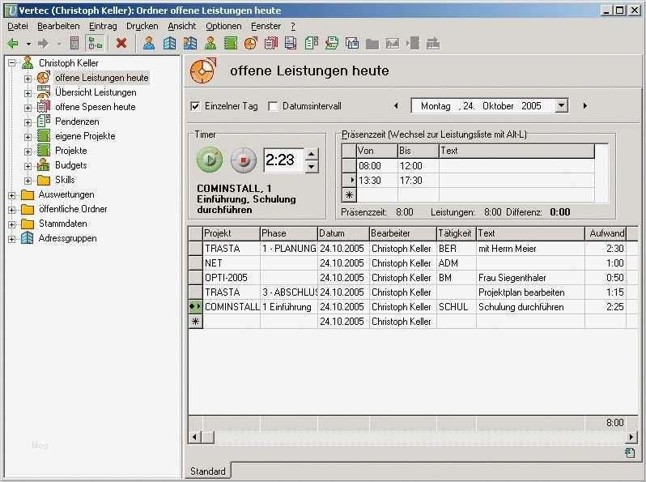Expand the Pendenzen tree node
Screen dimensions: 646x482
point(28,122)
